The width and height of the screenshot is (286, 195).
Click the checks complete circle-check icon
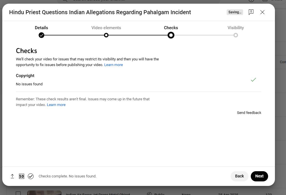31,176
